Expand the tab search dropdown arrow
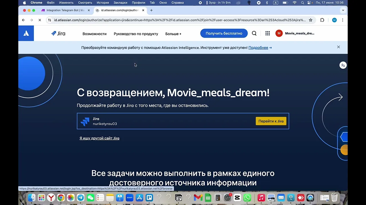Screen dimensions: 366x205 tap(343, 10)
